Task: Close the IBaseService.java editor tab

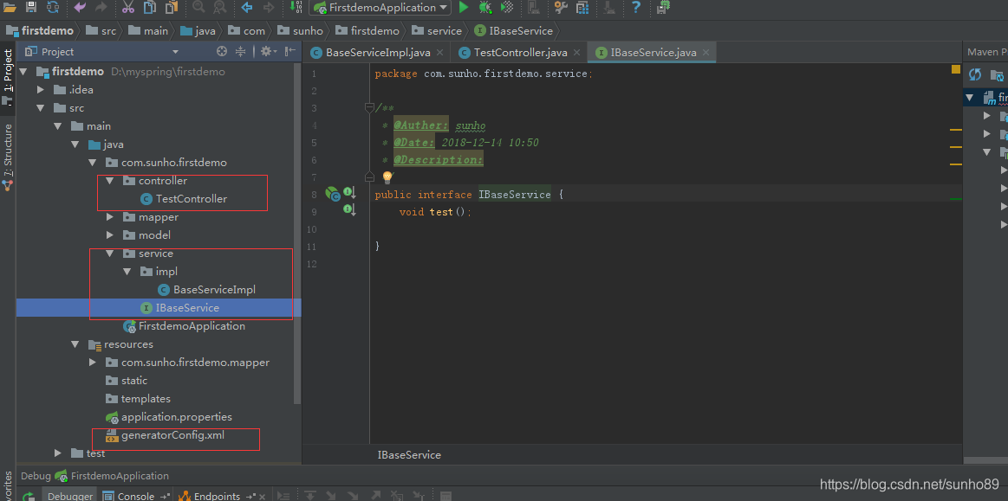Action: (x=706, y=51)
